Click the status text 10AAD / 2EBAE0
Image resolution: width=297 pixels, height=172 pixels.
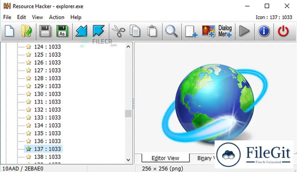click(x=23, y=168)
